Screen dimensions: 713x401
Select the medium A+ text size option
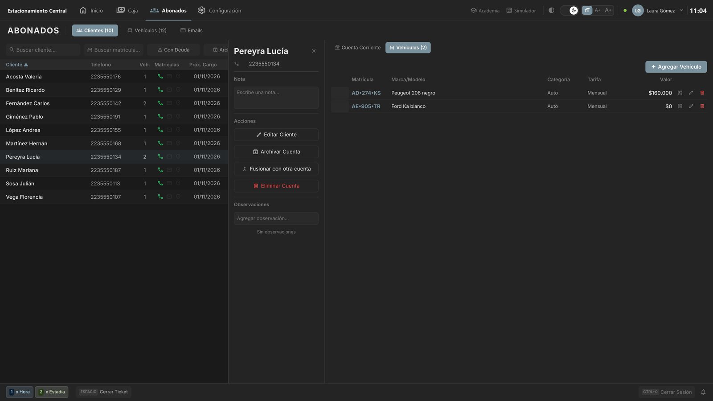point(598,10)
